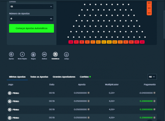Click the page vertical scrollbar
The height and width of the screenshot is (121, 165).
(x=164, y=24)
